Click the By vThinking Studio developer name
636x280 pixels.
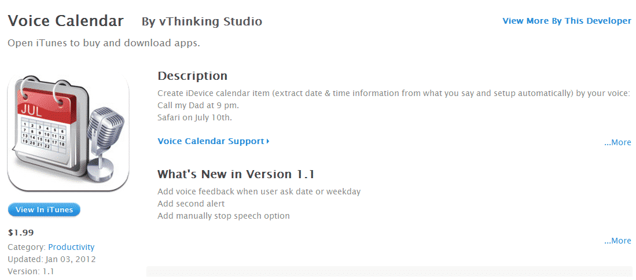click(x=202, y=22)
